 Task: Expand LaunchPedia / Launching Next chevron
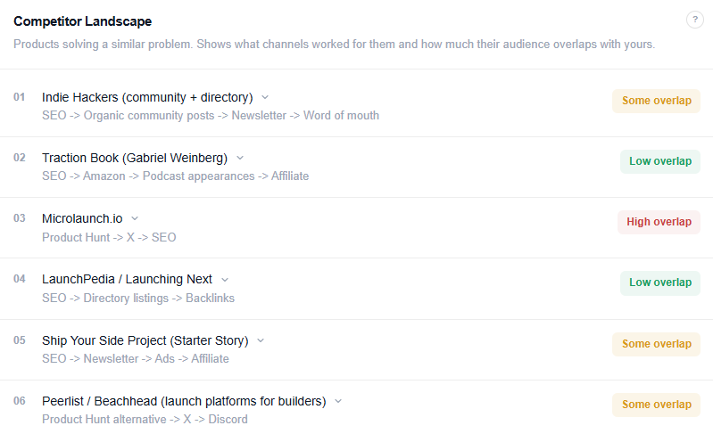click(x=225, y=280)
